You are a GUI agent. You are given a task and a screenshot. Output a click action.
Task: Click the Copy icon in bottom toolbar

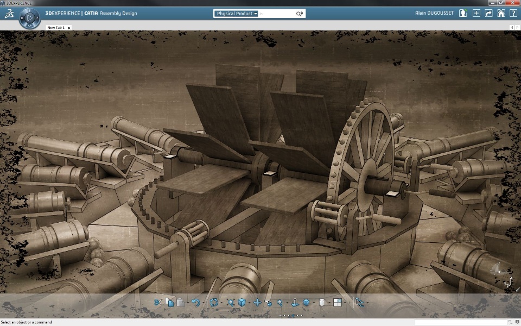tap(169, 303)
